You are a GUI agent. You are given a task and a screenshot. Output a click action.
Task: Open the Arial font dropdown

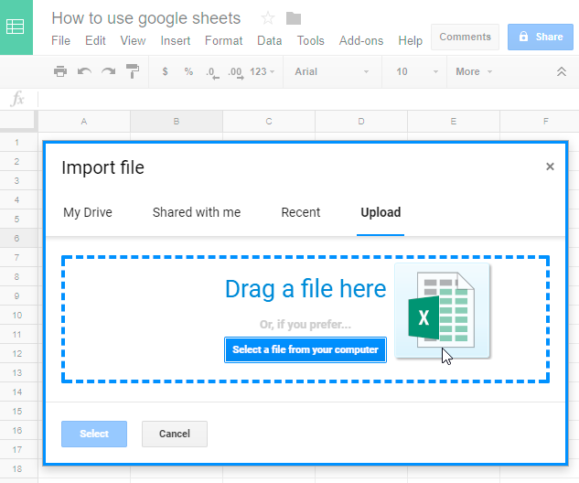click(332, 71)
